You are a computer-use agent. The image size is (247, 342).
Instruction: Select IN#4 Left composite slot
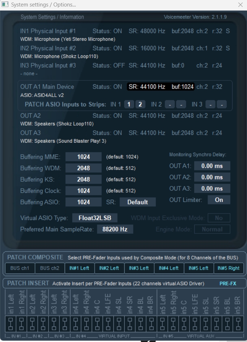coord(169,268)
